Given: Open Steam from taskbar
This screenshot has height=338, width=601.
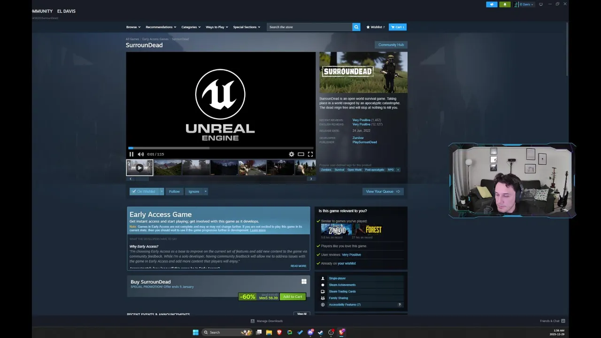Looking at the screenshot, I should click(321, 332).
